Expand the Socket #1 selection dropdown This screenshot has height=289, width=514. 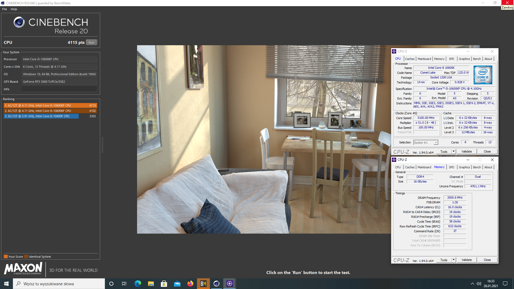coord(426,143)
